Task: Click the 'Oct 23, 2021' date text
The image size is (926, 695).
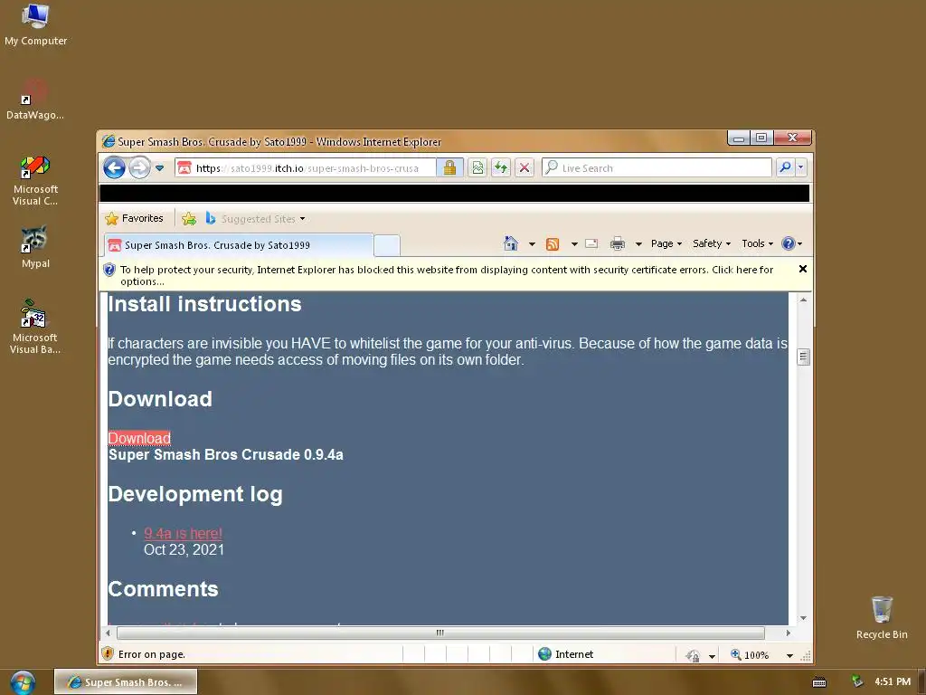Action: pyautogui.click(x=184, y=549)
